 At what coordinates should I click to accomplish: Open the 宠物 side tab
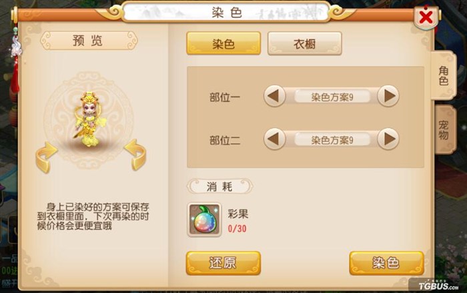(x=444, y=130)
